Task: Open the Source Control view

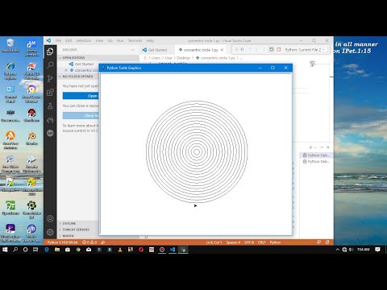Action: 50,78
